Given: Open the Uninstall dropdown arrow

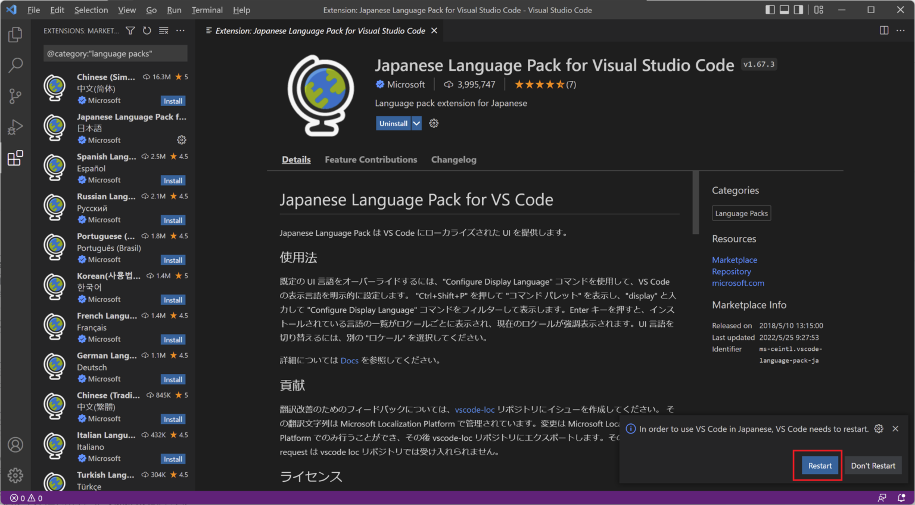Looking at the screenshot, I should coord(416,123).
